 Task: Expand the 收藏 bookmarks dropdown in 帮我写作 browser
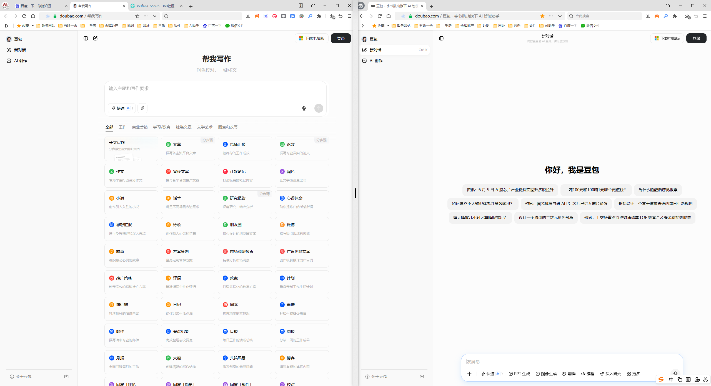click(x=32, y=26)
